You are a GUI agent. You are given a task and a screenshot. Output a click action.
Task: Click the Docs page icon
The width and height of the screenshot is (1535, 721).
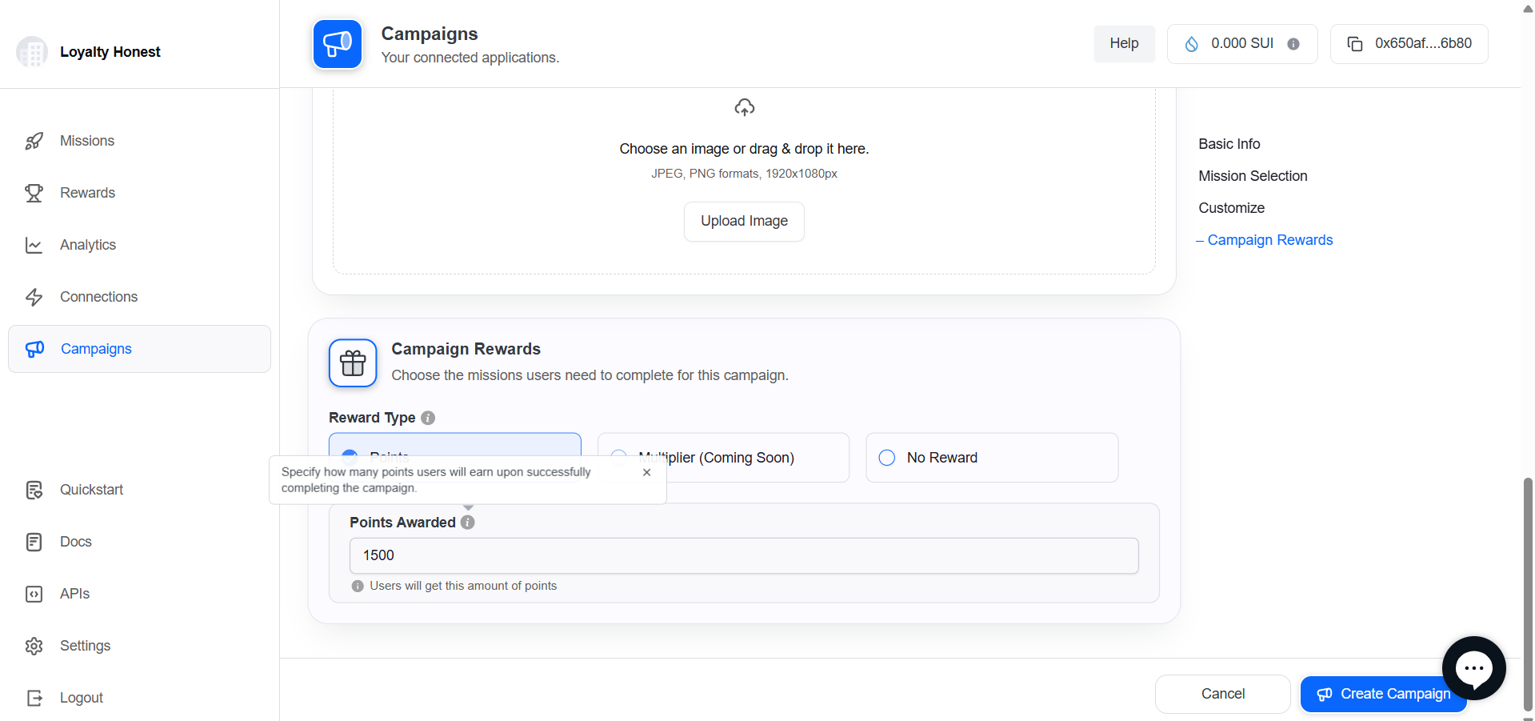point(34,542)
